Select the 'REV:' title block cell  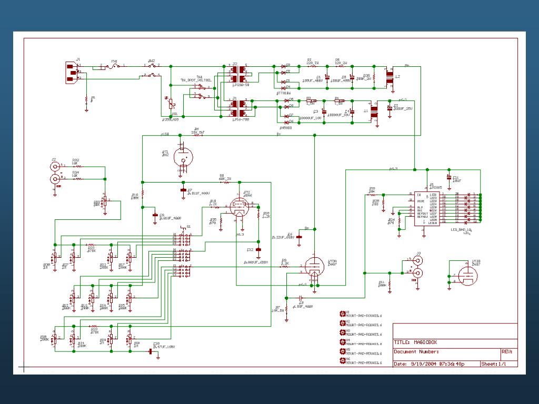tap(509, 354)
